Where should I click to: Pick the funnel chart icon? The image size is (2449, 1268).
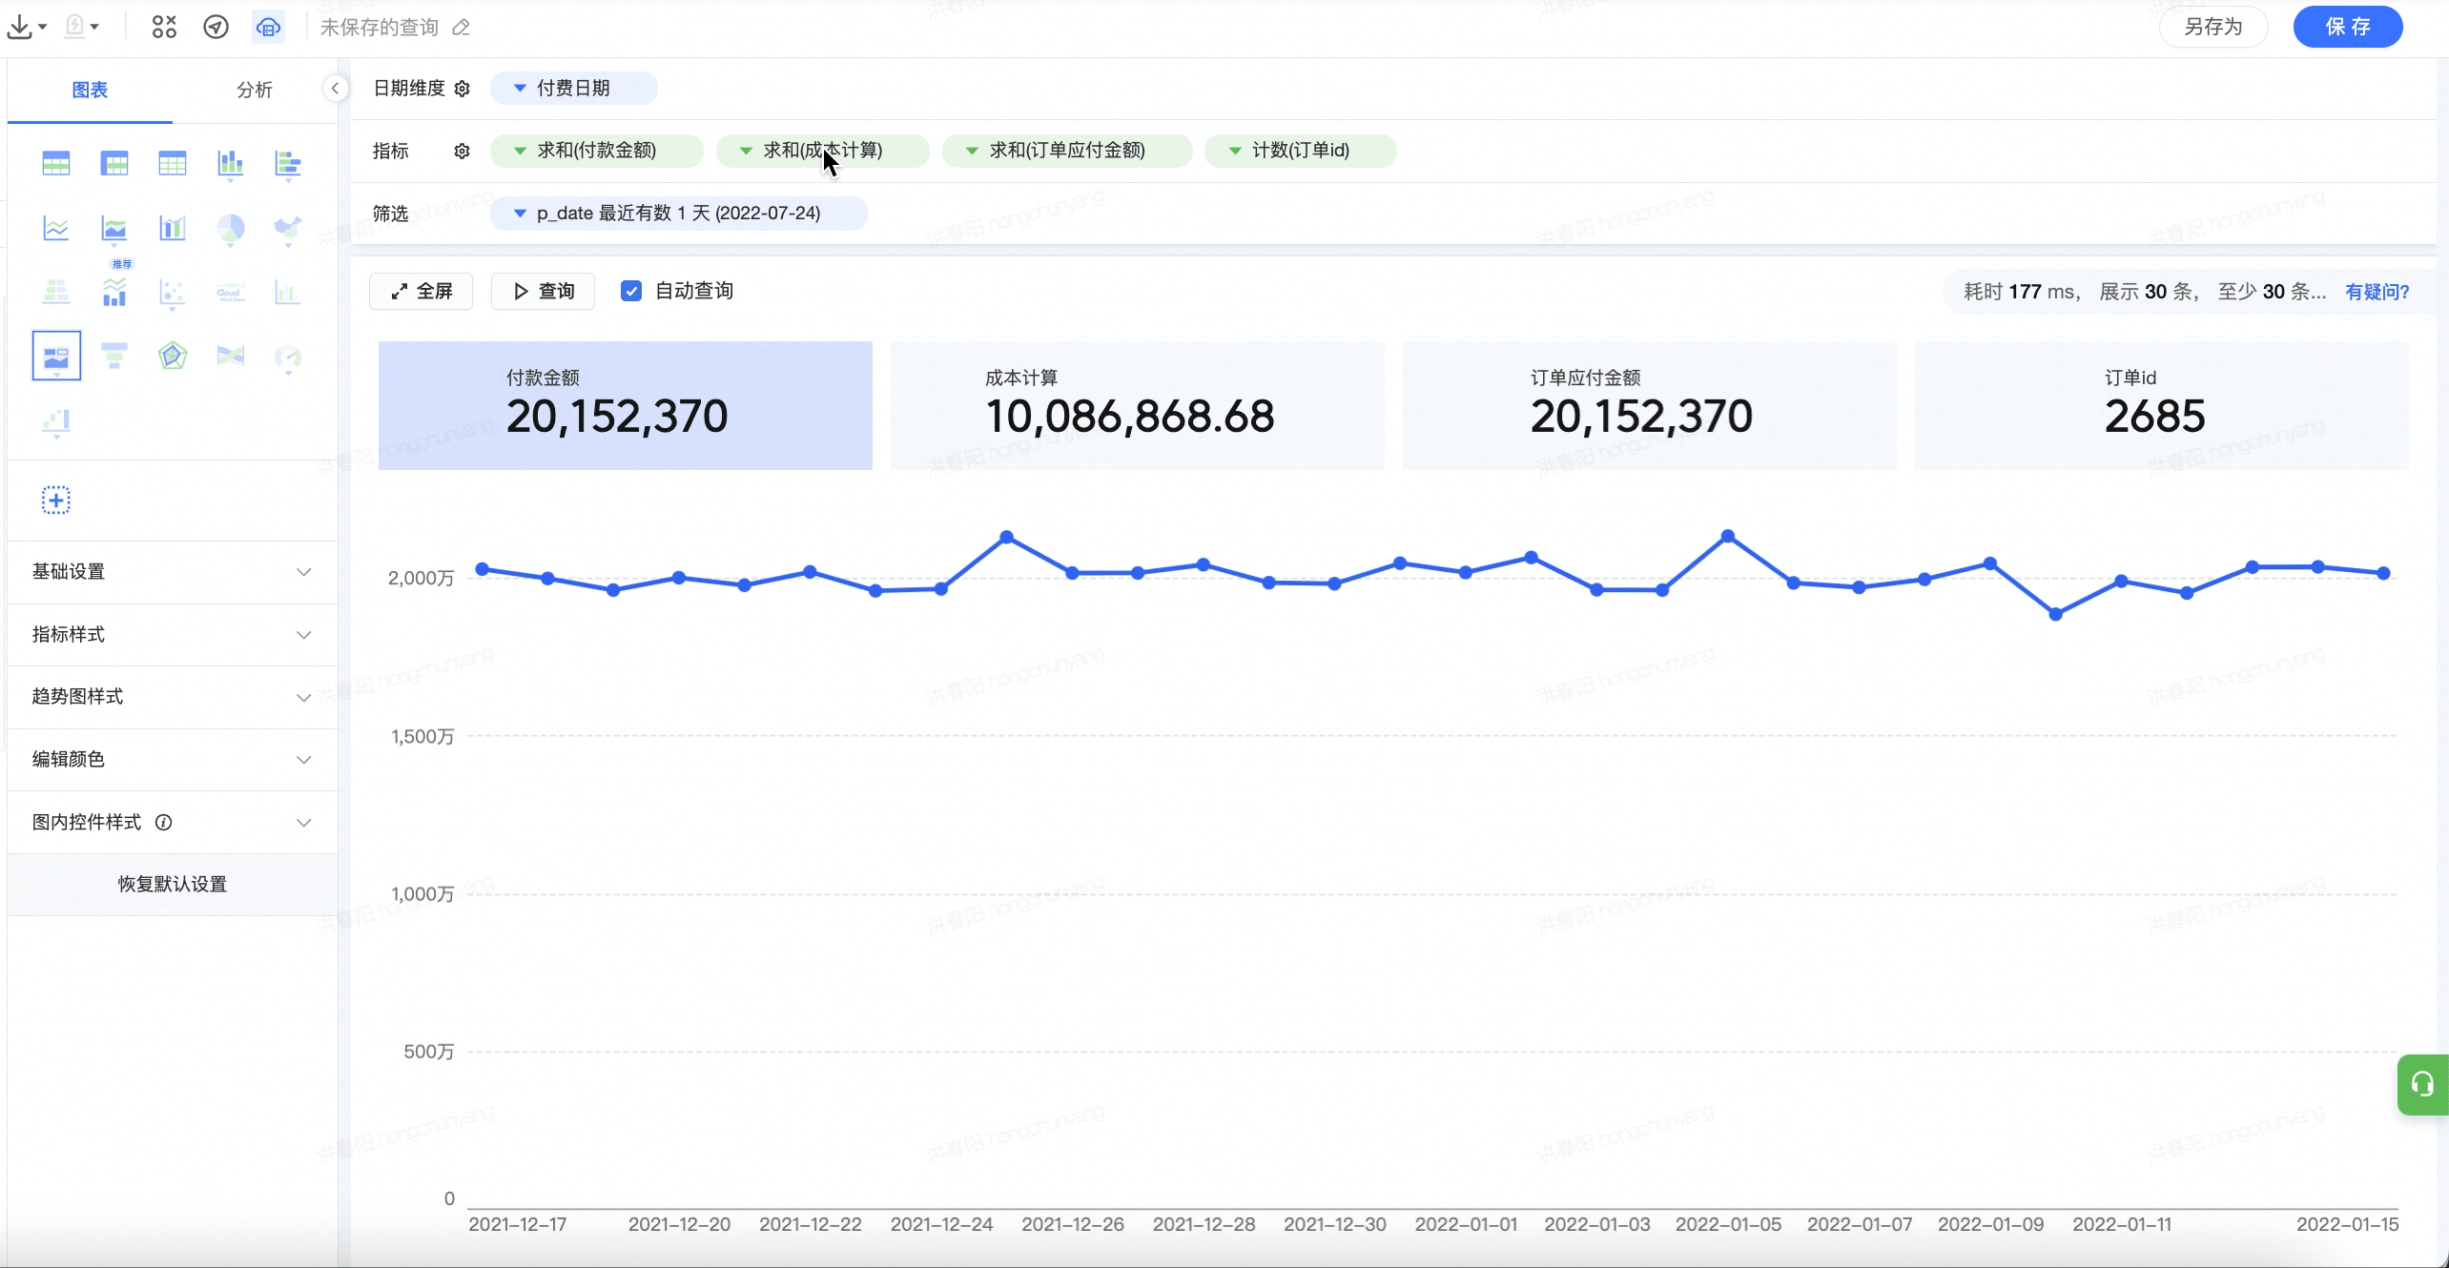(114, 356)
